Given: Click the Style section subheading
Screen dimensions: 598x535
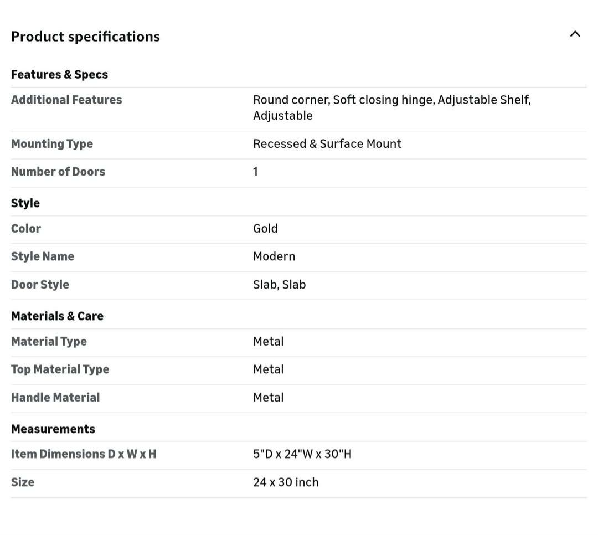Looking at the screenshot, I should coord(25,203).
